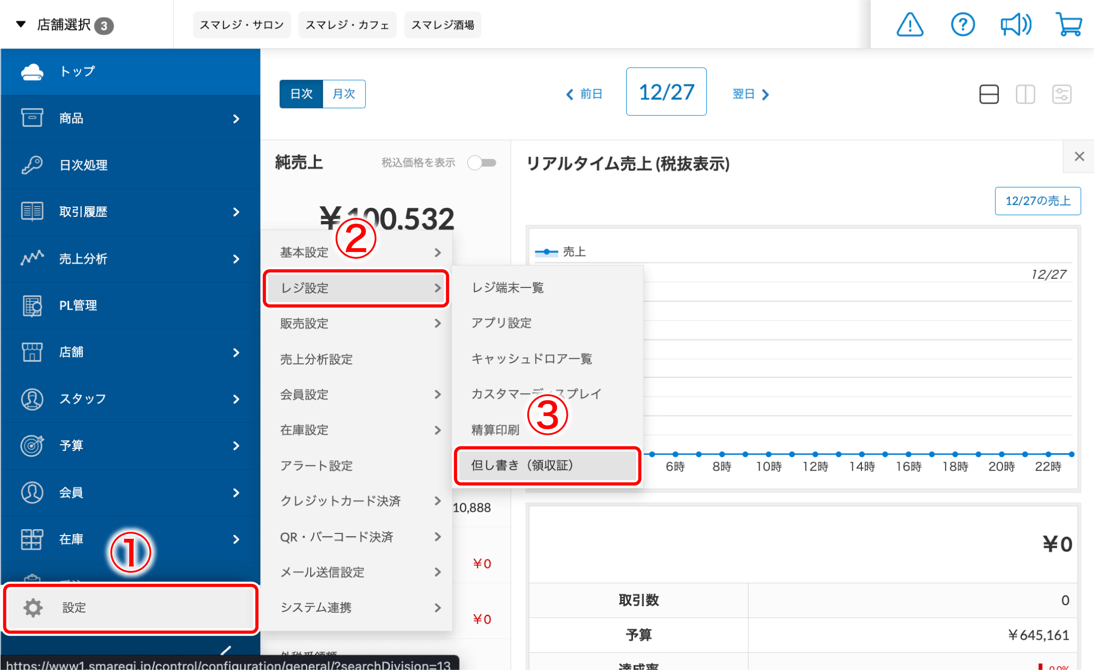The width and height of the screenshot is (1094, 670).
Task: Click the スマレジ・サロン store button
Action: click(242, 25)
